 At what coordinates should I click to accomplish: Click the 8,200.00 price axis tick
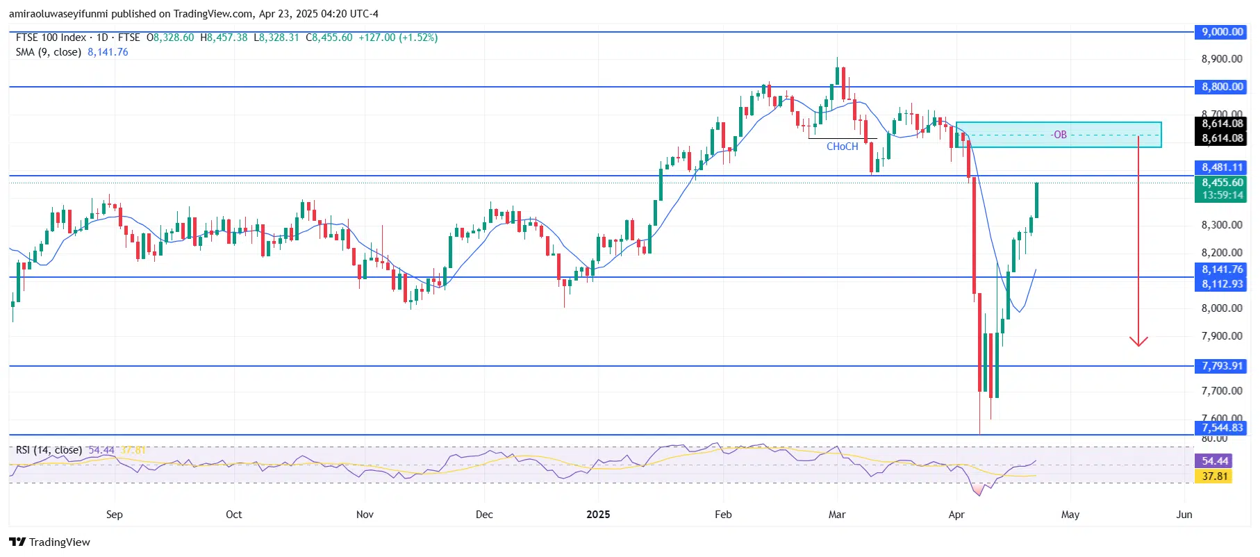pyautogui.click(x=1222, y=253)
